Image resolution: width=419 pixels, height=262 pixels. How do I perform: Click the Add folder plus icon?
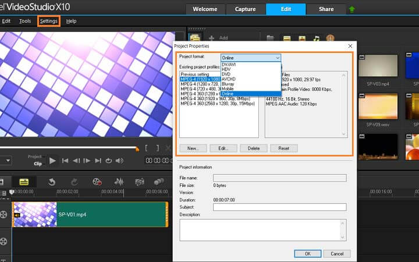(x=211, y=38)
